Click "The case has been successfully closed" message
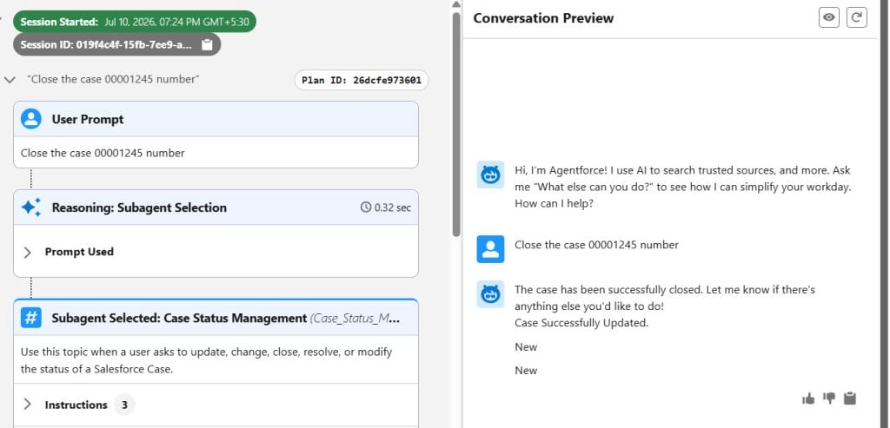The width and height of the screenshot is (890, 428). pyautogui.click(x=665, y=298)
